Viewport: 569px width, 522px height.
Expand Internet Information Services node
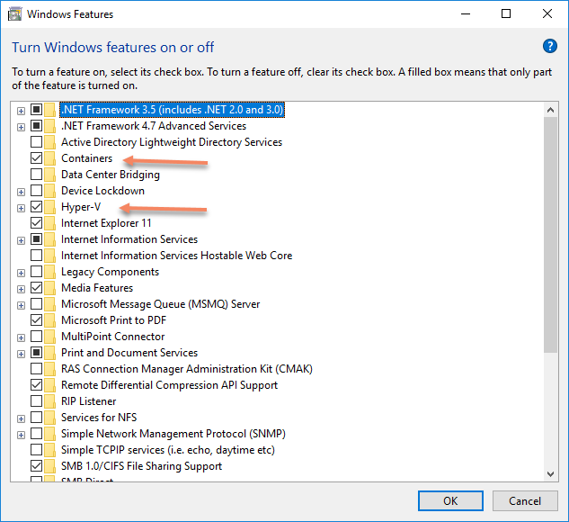coord(21,240)
